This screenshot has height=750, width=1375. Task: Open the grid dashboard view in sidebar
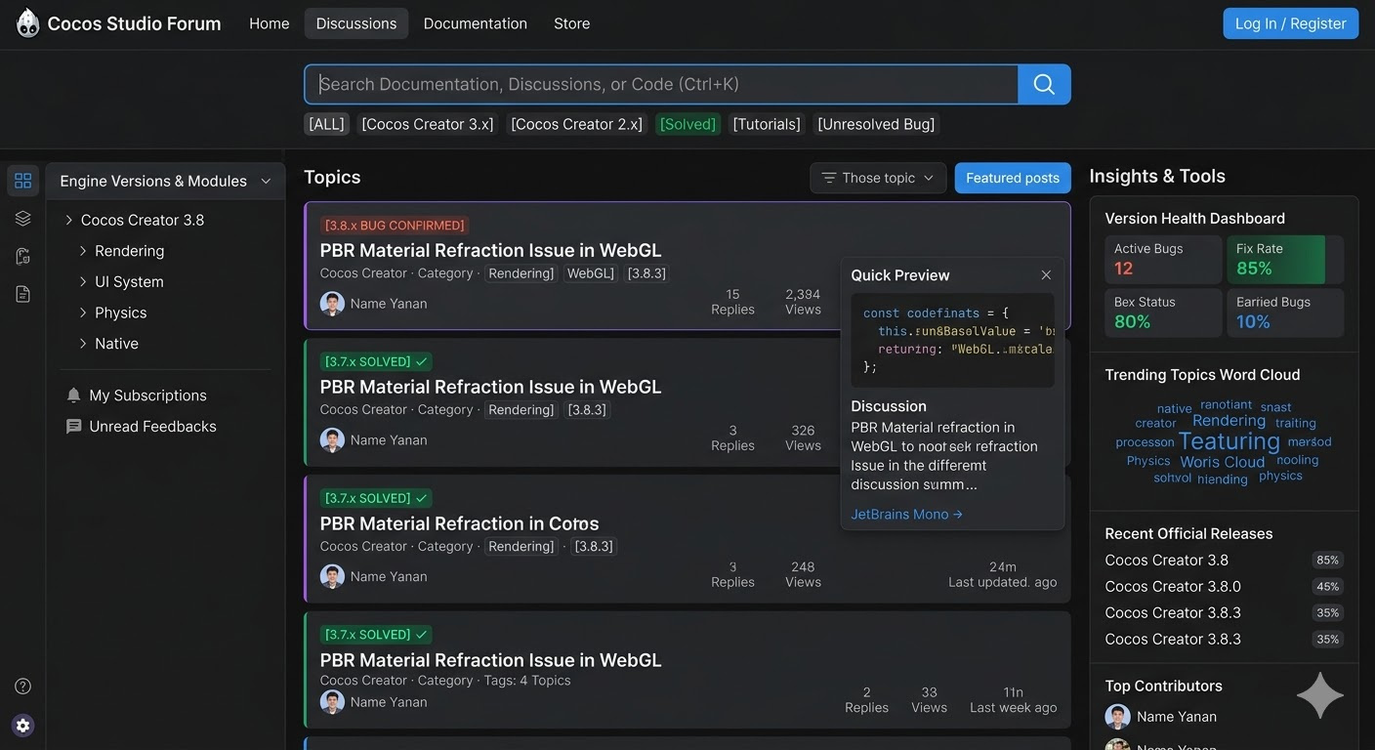pos(23,181)
